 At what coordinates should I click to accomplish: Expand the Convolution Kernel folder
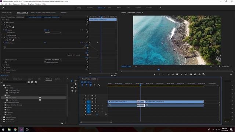point(3,103)
